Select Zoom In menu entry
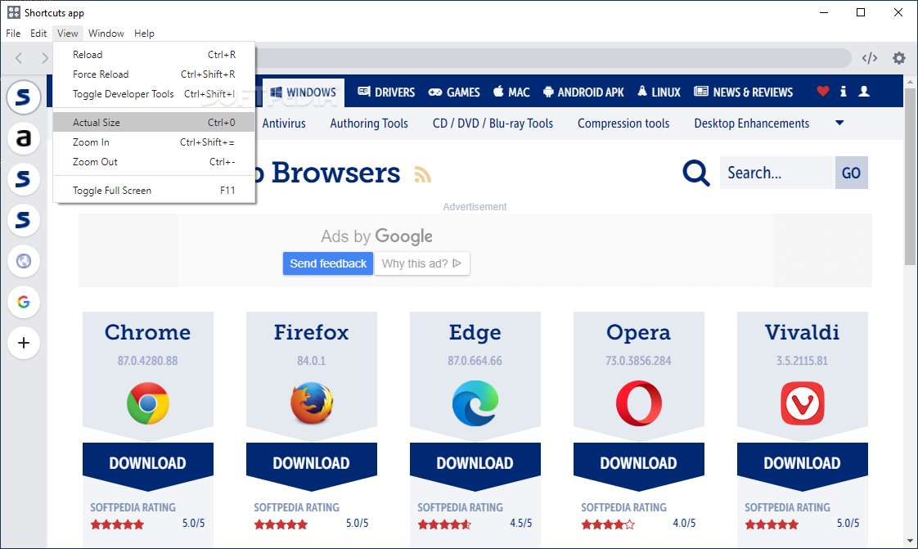Viewport: 918px width, 549px height. click(x=154, y=142)
